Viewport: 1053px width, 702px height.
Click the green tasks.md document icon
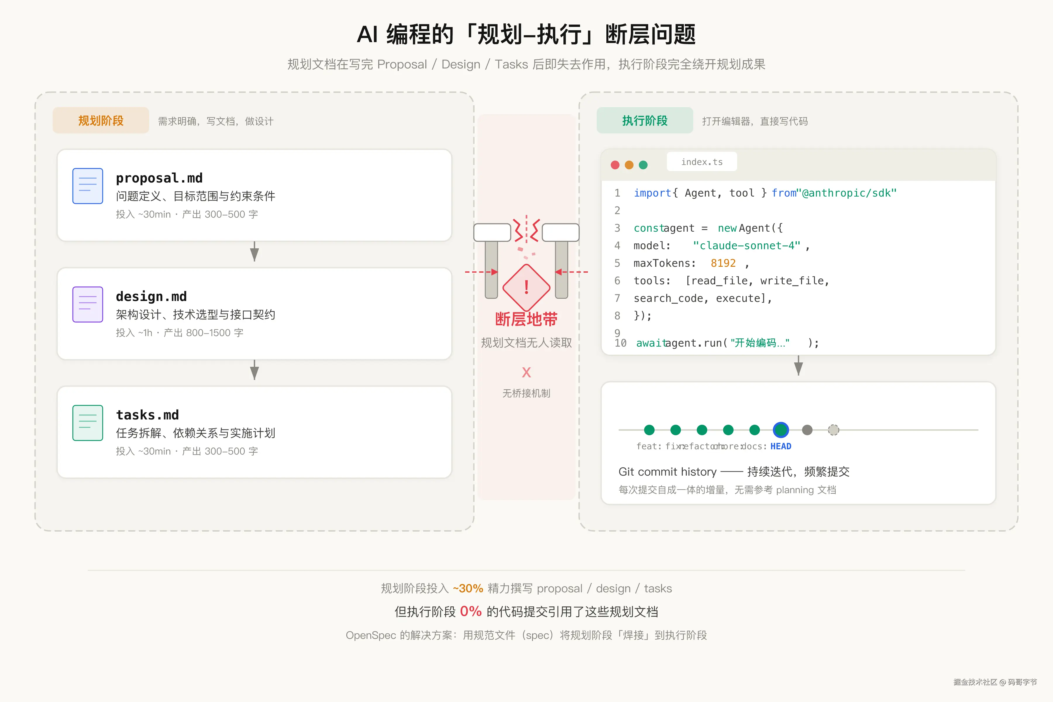click(x=88, y=423)
